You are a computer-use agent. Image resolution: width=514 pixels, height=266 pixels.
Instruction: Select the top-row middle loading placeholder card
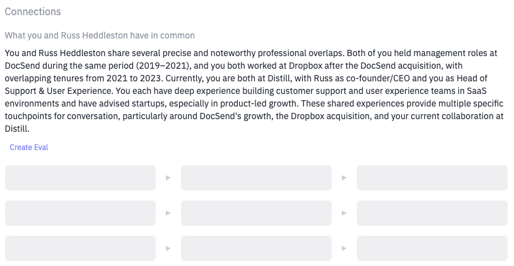[x=256, y=178]
